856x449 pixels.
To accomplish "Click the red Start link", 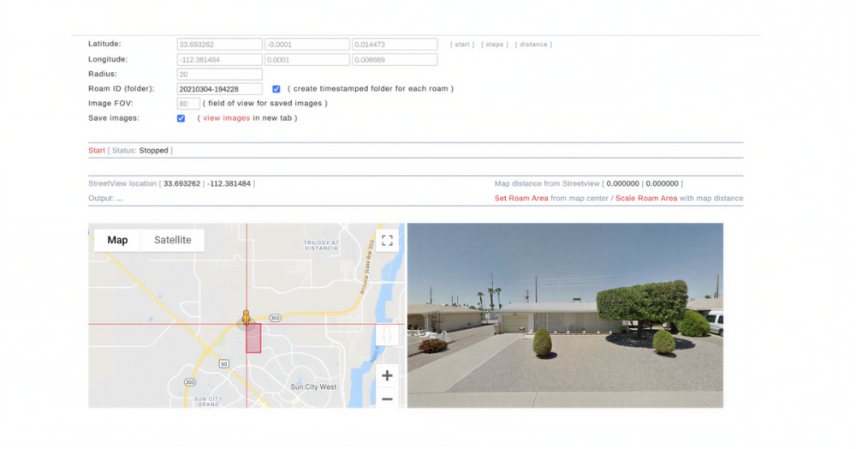I will [97, 151].
